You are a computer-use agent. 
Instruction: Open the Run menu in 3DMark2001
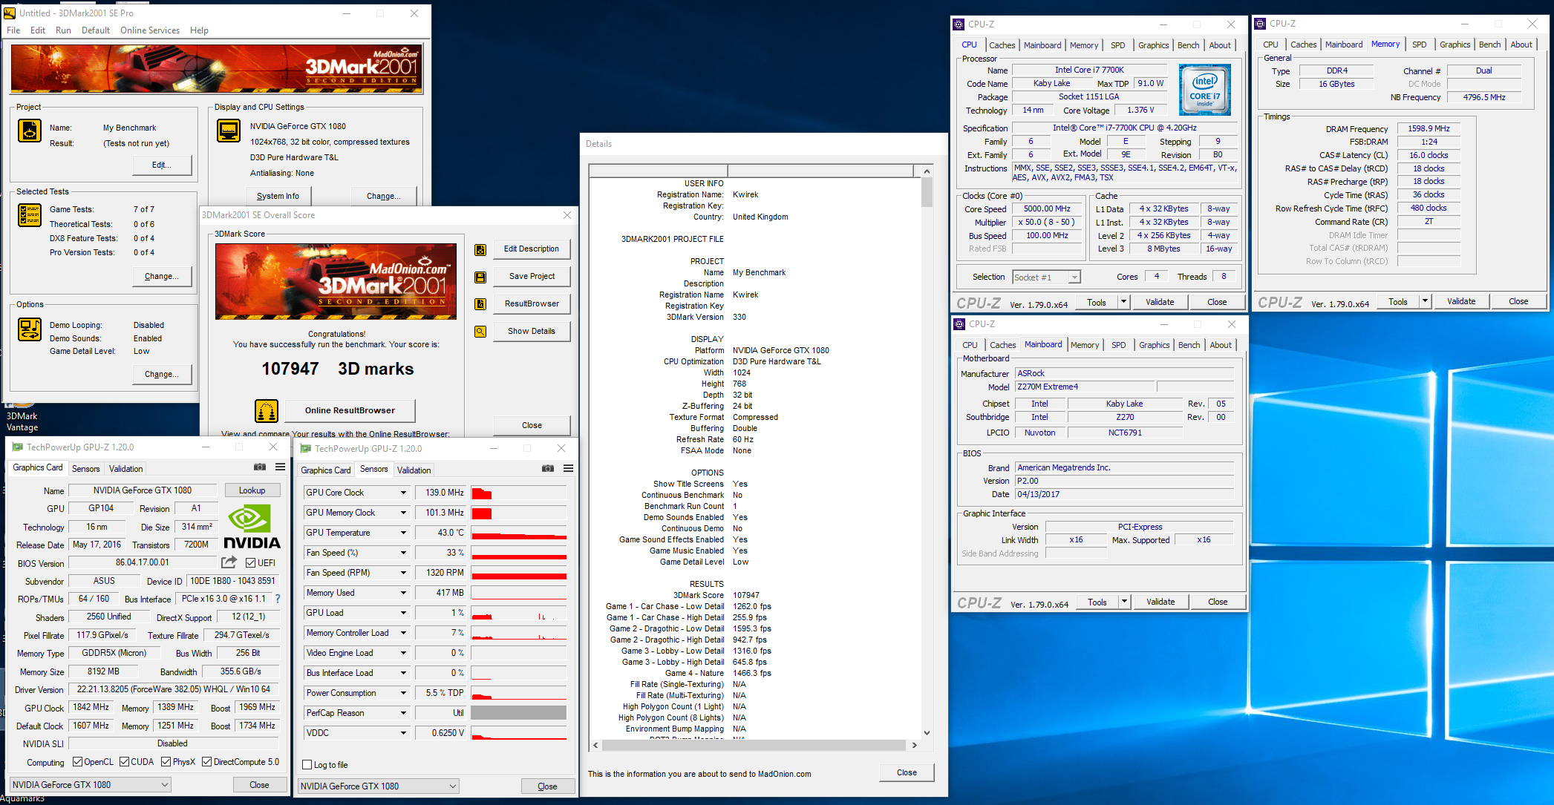[x=63, y=30]
